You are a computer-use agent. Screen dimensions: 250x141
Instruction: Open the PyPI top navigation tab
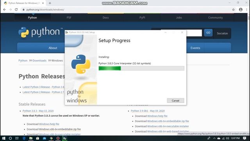(x=142, y=18)
